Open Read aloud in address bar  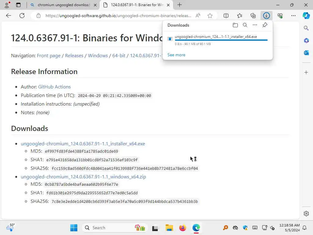coord(198,16)
